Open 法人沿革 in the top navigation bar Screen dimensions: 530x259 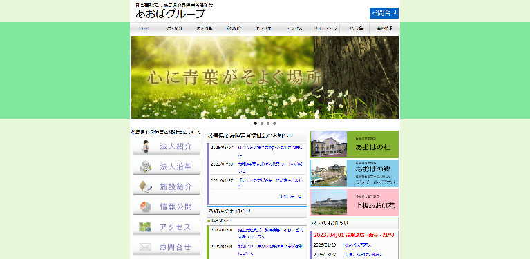point(204,29)
